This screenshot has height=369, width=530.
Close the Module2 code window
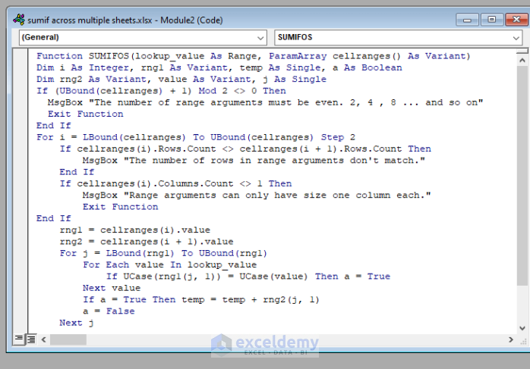coord(516,20)
